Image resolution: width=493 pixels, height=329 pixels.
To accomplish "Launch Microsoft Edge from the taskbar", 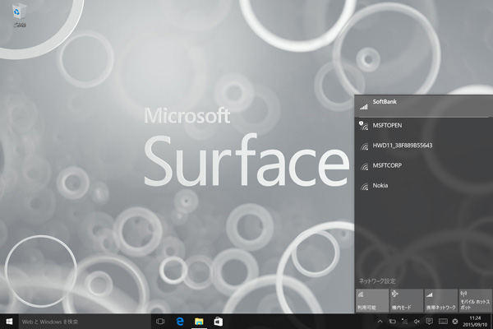I will pos(180,322).
